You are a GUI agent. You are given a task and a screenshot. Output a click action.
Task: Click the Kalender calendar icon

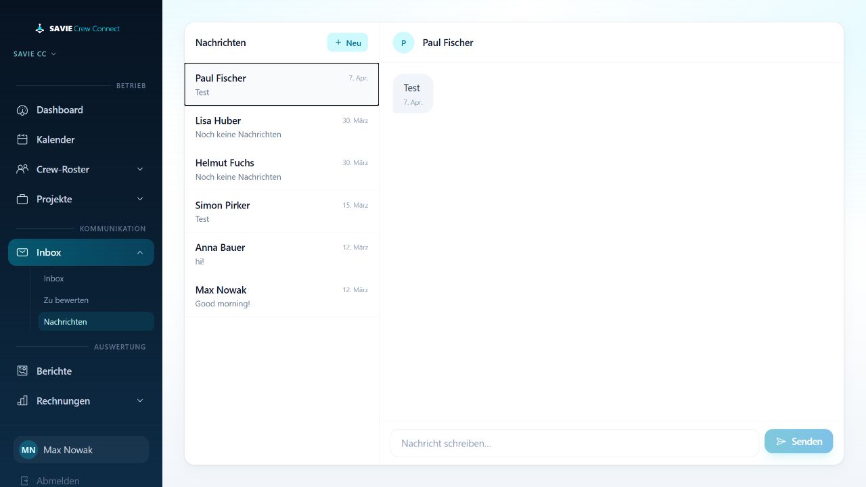[x=22, y=139]
